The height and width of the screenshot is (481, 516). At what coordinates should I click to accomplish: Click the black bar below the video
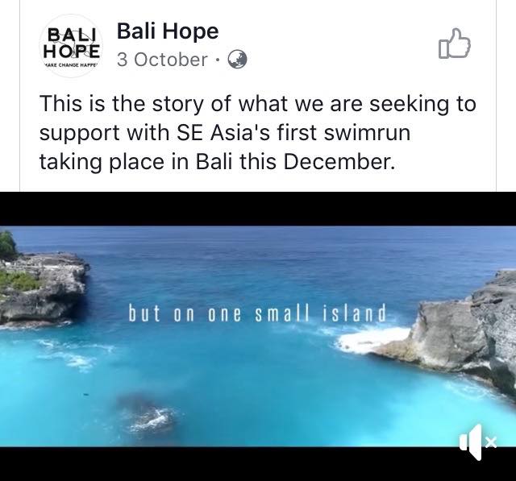(258, 464)
